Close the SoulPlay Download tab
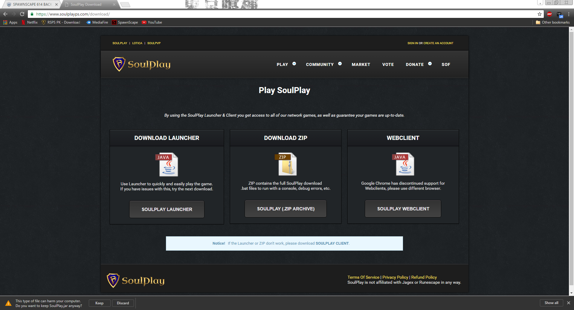This screenshot has width=574, height=310. click(114, 4)
